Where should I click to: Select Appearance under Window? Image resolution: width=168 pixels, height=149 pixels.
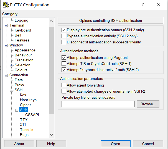[25, 50]
